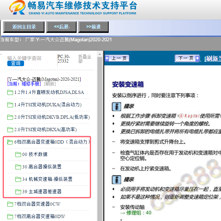Click the 安装变速箱 heading
The image size is (221, 221).
128,84
